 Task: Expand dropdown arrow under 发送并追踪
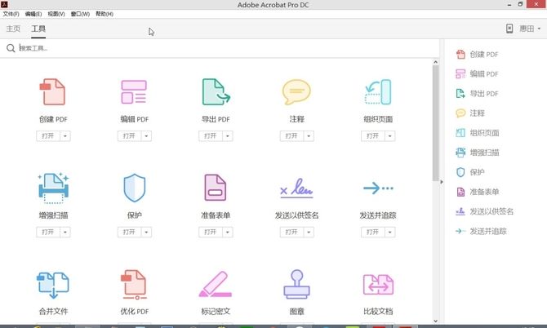(390, 233)
